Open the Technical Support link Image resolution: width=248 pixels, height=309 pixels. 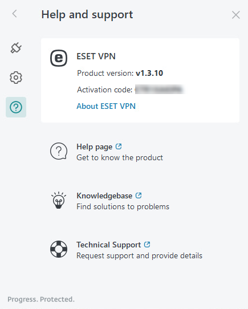(x=109, y=245)
